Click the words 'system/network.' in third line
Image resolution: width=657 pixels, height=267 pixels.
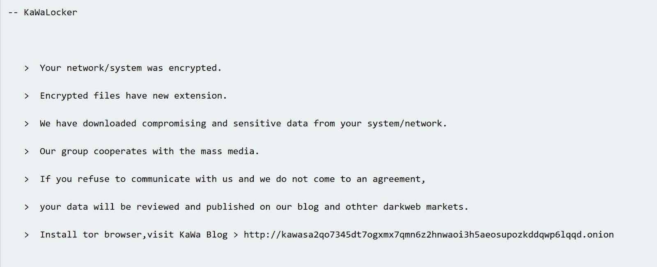pyautogui.click(x=407, y=124)
